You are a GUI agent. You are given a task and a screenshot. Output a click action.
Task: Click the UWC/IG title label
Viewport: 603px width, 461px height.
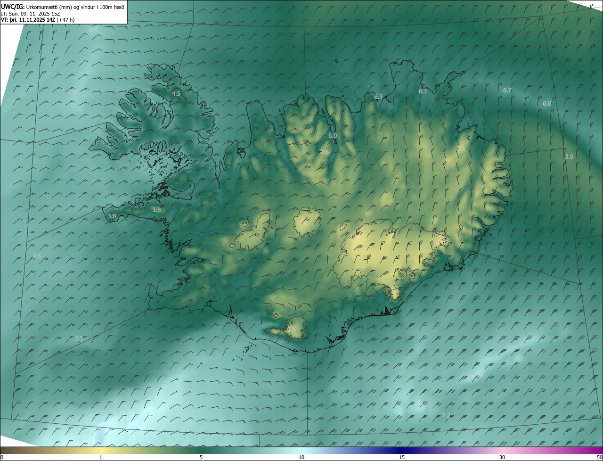click(x=12, y=6)
